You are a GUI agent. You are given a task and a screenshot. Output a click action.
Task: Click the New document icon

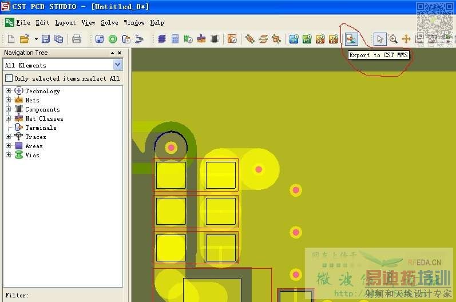tap(11, 39)
